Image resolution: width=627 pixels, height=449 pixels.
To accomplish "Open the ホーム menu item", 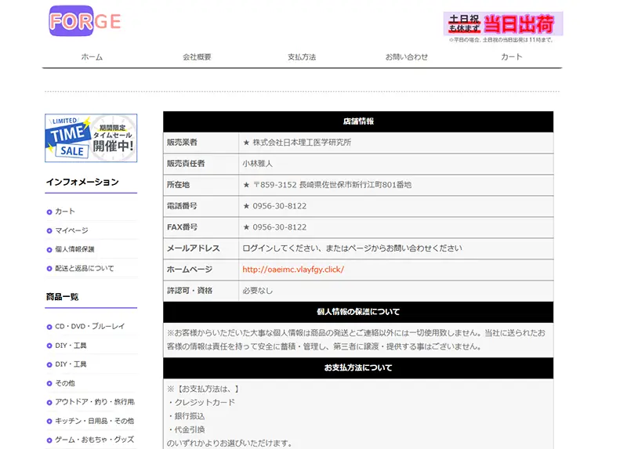I will click(92, 57).
